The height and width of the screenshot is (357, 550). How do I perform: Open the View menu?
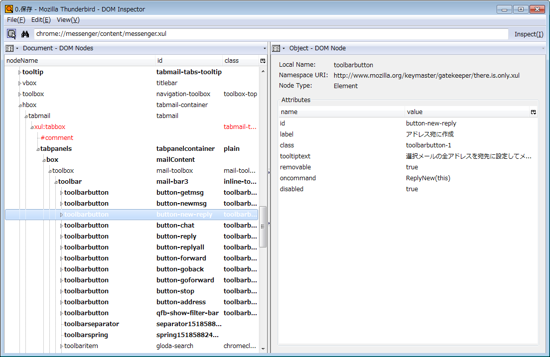tap(68, 20)
